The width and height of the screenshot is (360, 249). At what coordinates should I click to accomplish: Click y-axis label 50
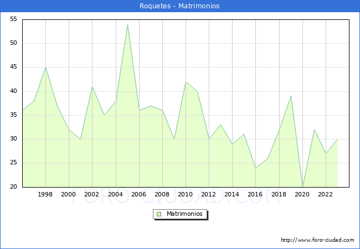tap(13, 43)
